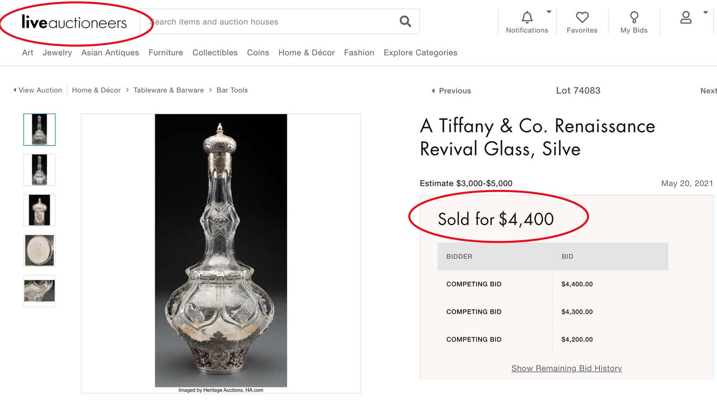Expand the account menu chevron
The height and width of the screenshot is (401, 717).
point(704,13)
